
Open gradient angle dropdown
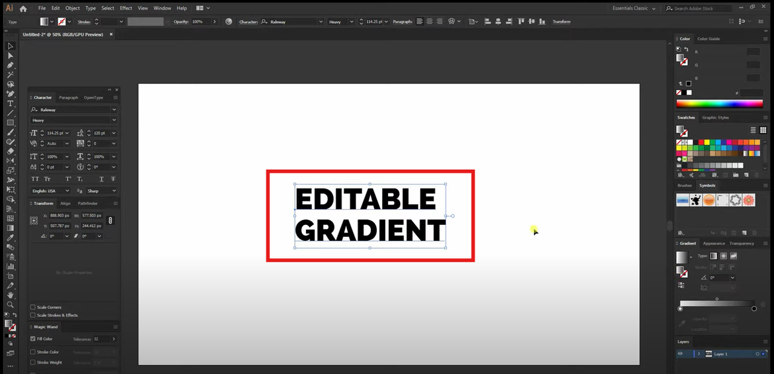[x=732, y=277]
